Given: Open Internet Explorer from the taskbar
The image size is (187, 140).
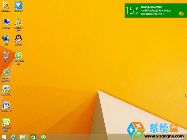Looking at the screenshot, I should pyautogui.click(x=13, y=137).
